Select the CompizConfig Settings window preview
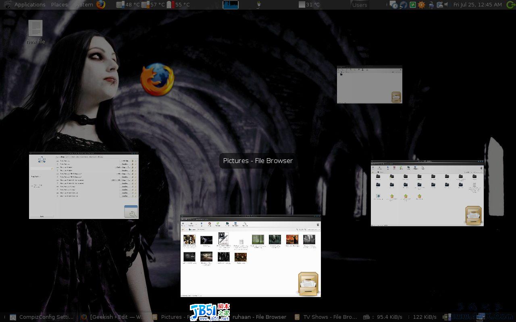This screenshot has height=322, width=516. click(83, 186)
